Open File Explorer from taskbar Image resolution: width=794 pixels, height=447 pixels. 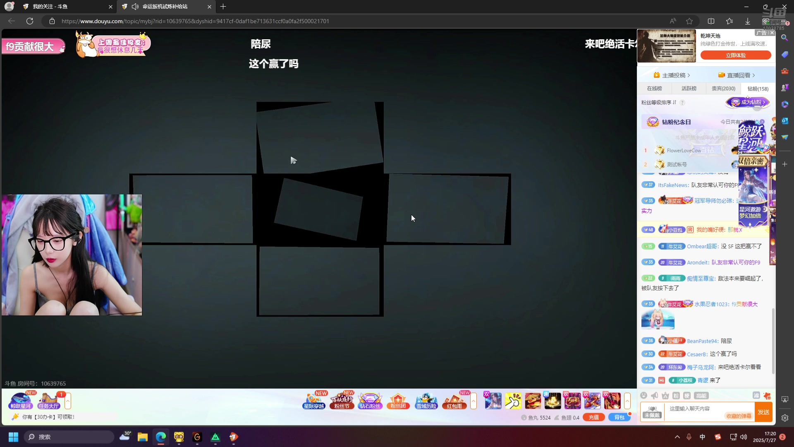[143, 437]
